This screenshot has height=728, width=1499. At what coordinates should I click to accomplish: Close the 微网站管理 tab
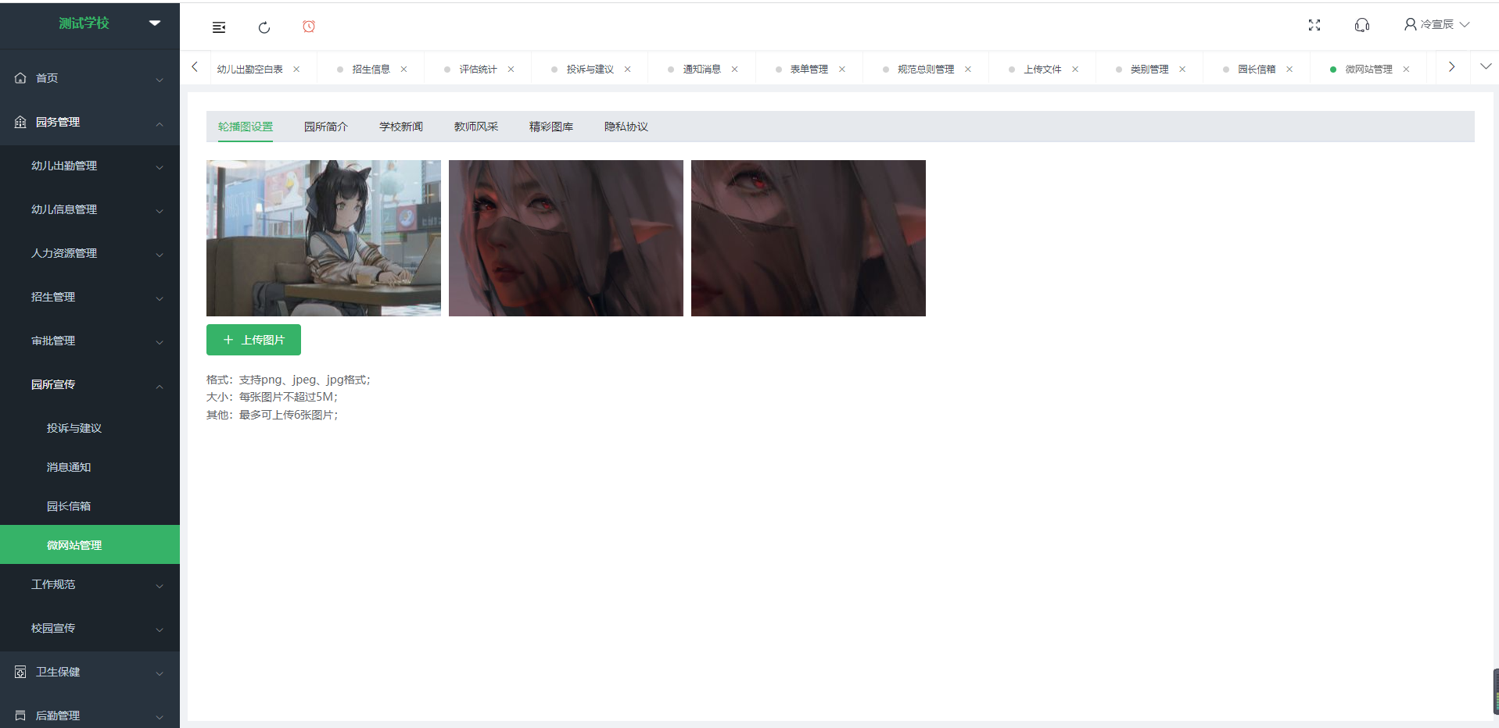(x=1406, y=70)
